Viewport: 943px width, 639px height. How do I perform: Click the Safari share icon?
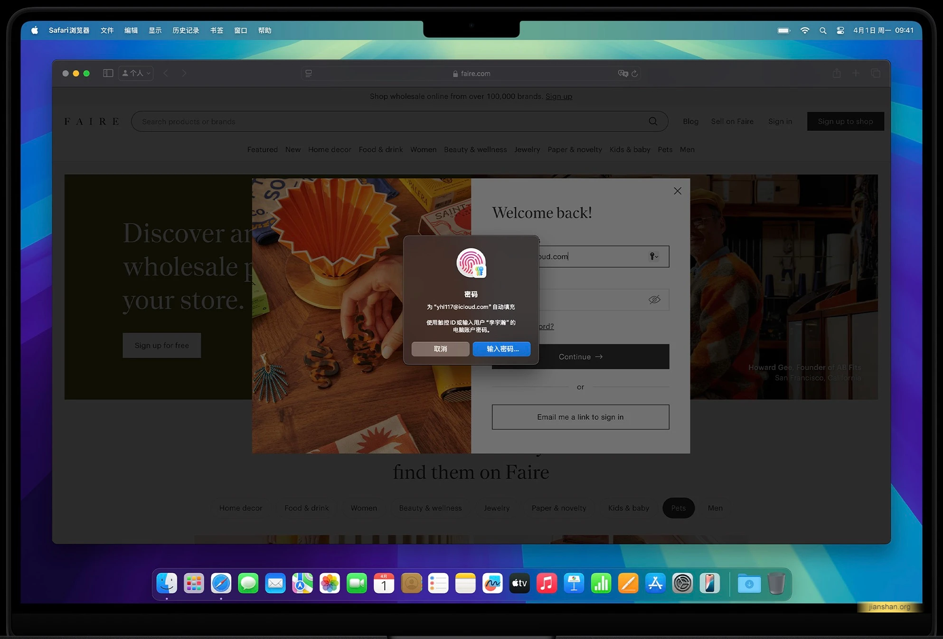pos(837,73)
